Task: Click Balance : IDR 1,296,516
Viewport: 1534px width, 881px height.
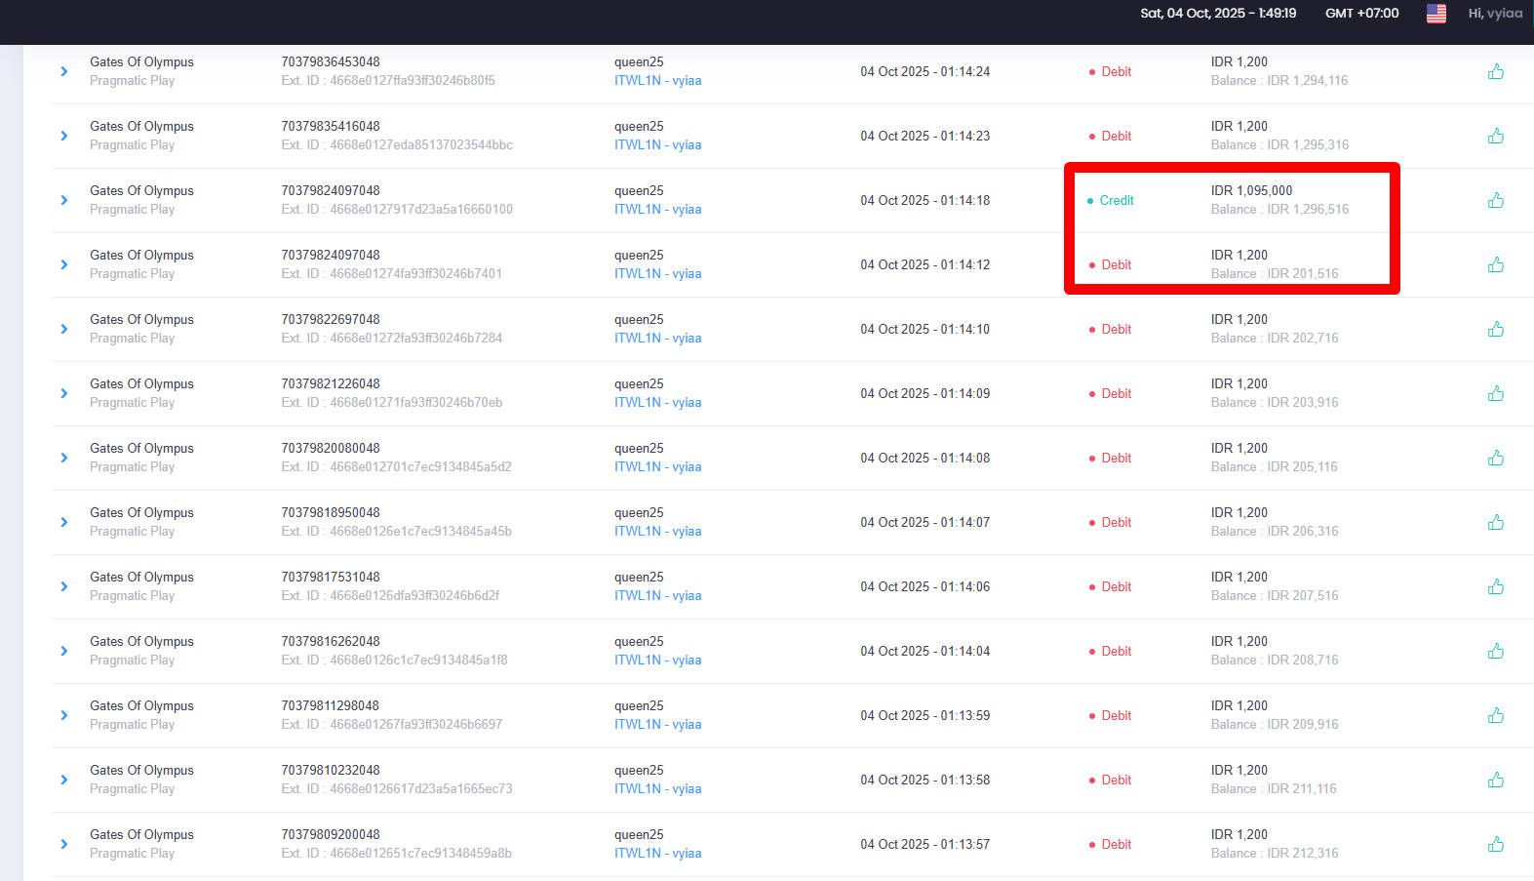Action: pos(1279,210)
